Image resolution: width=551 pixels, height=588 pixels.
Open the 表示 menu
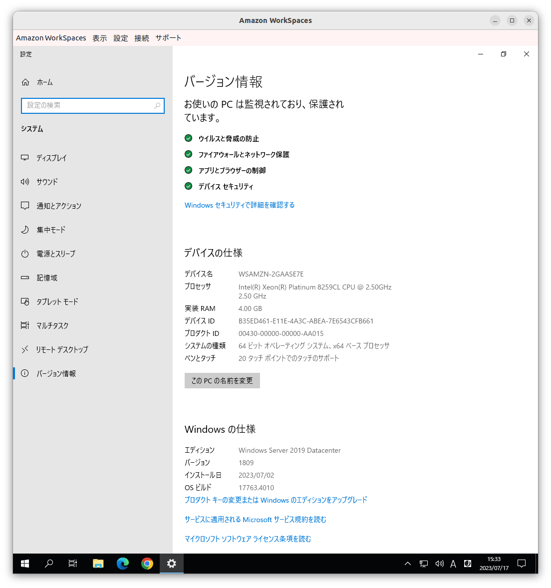point(99,38)
